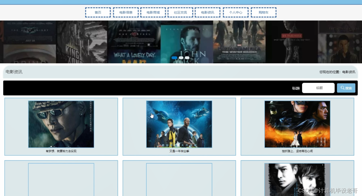362x196 pixels.
Task: Open the 购物车 menu item
Action: click(264, 13)
